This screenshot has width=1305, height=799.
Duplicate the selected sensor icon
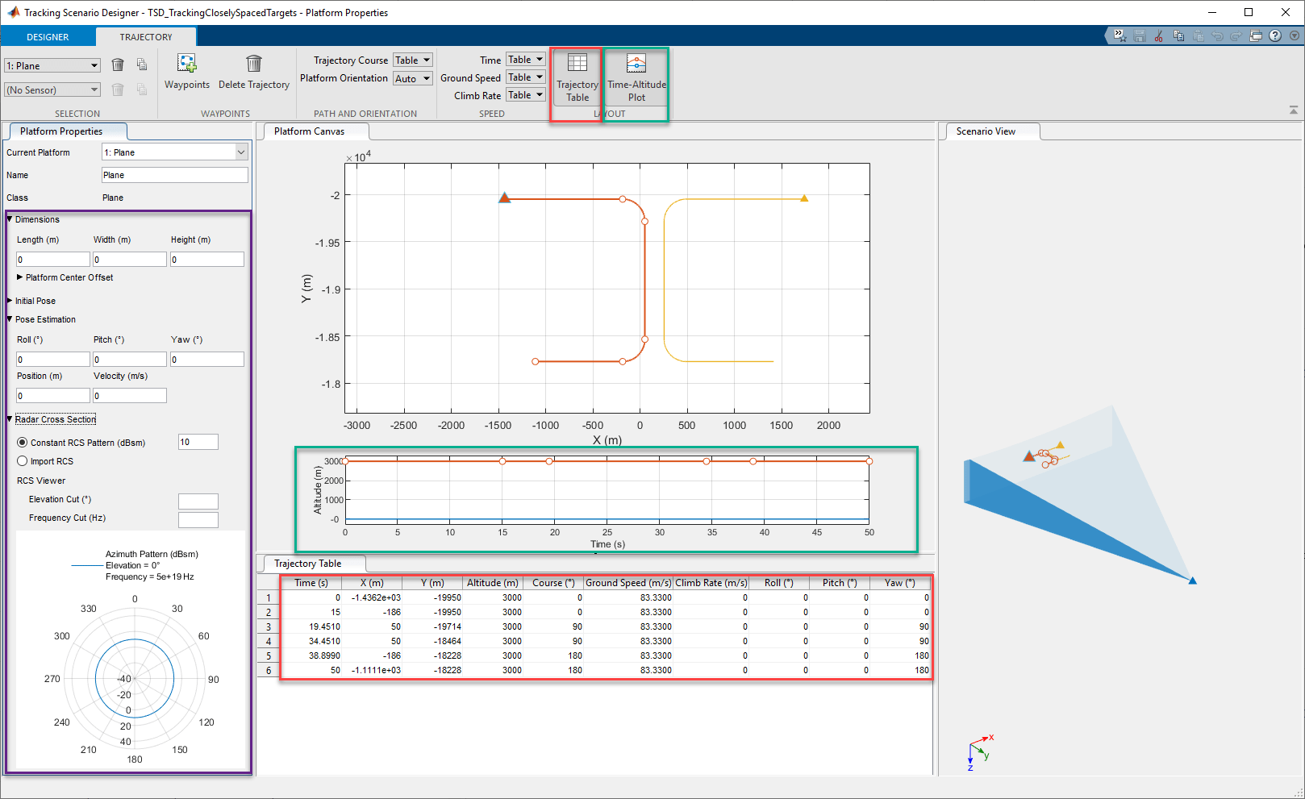pyautogui.click(x=142, y=89)
